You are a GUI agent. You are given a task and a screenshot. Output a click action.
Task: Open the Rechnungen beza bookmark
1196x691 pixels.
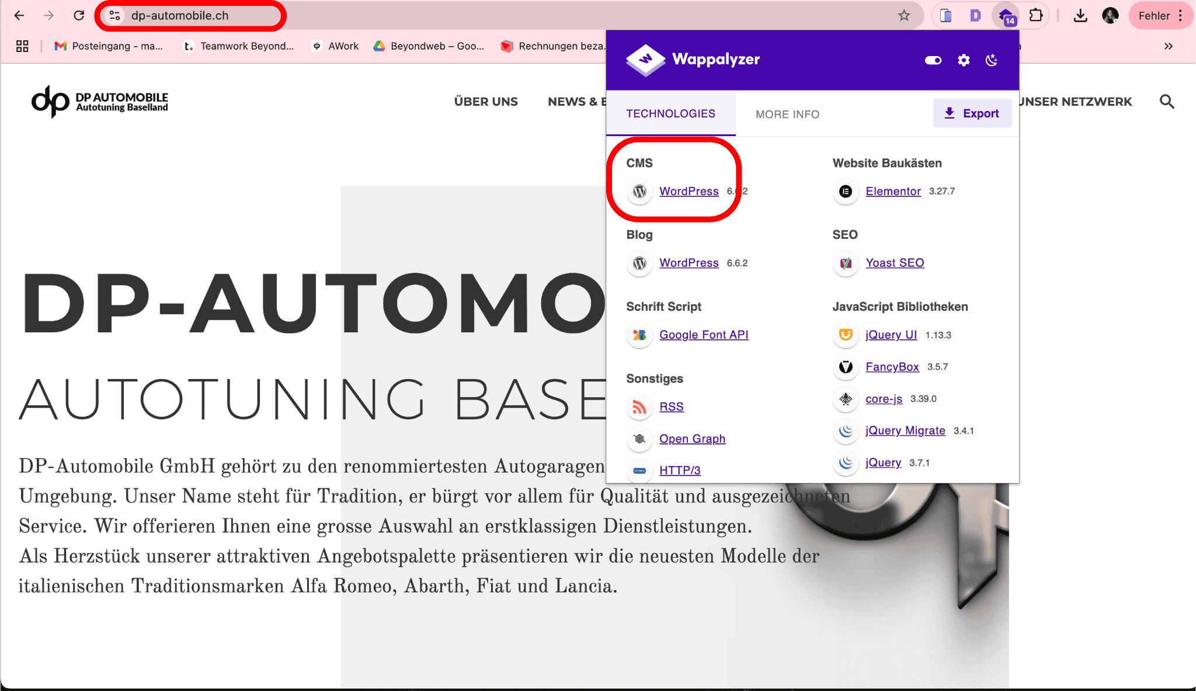(x=552, y=46)
